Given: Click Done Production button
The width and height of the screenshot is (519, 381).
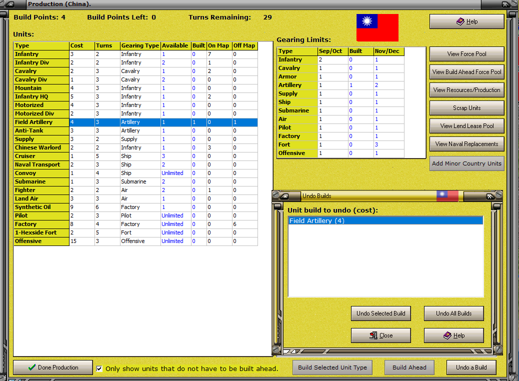Looking at the screenshot, I should 53,367.
